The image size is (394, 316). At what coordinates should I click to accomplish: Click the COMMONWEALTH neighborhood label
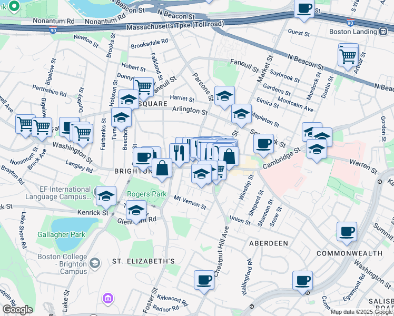click(x=350, y=253)
